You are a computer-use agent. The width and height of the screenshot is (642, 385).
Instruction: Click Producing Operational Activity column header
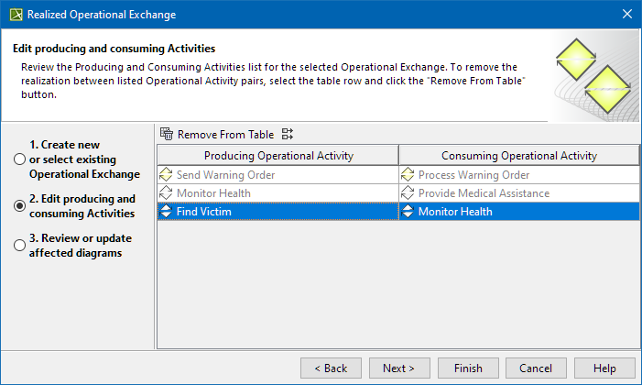click(x=277, y=155)
